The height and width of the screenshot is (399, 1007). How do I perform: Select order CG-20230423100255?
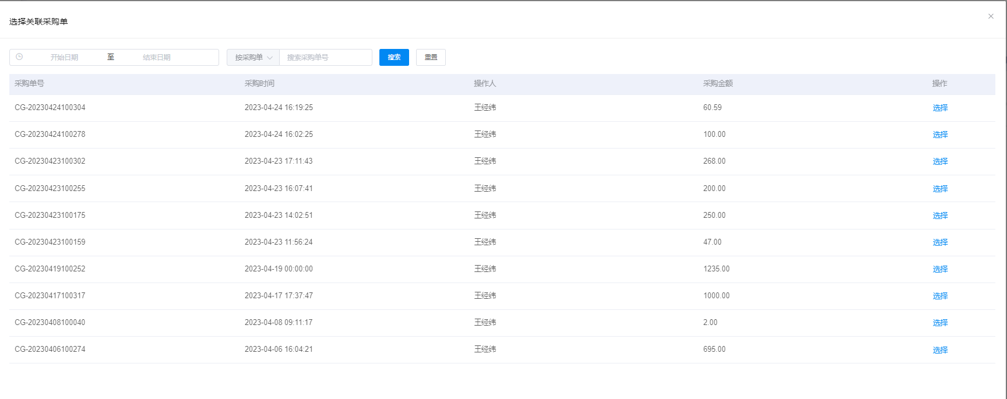coord(940,189)
